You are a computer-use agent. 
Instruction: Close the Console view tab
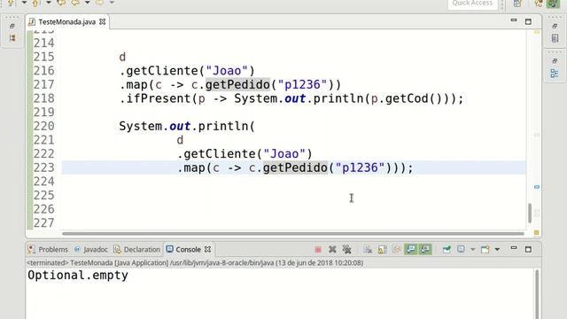(207, 250)
